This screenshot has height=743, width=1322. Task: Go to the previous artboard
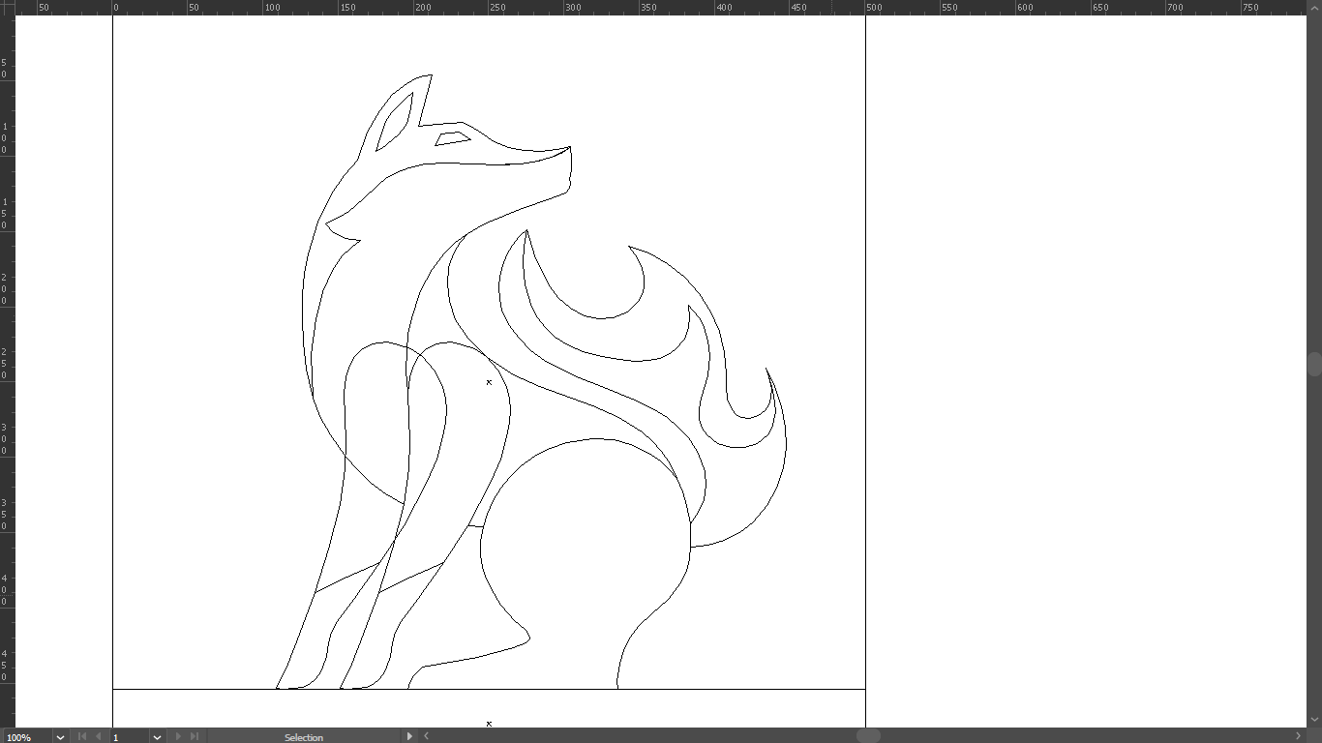[98, 736]
